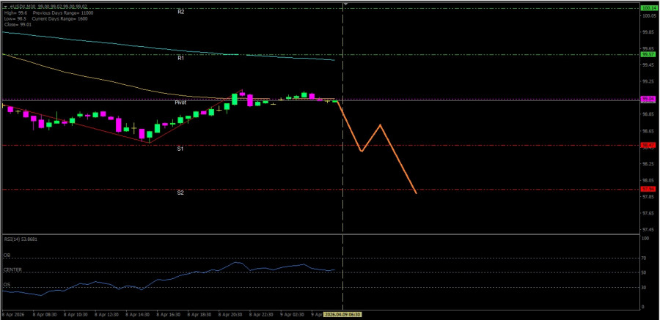
Task: Click the OB overbought label in RSI panel
Action: tap(7, 256)
